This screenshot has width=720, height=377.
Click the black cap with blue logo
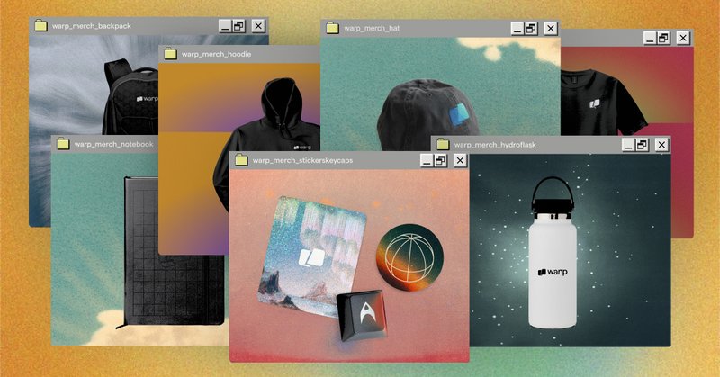tap(428, 115)
